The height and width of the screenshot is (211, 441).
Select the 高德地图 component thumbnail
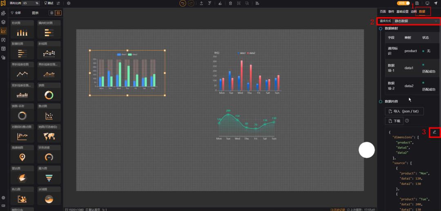point(22,154)
